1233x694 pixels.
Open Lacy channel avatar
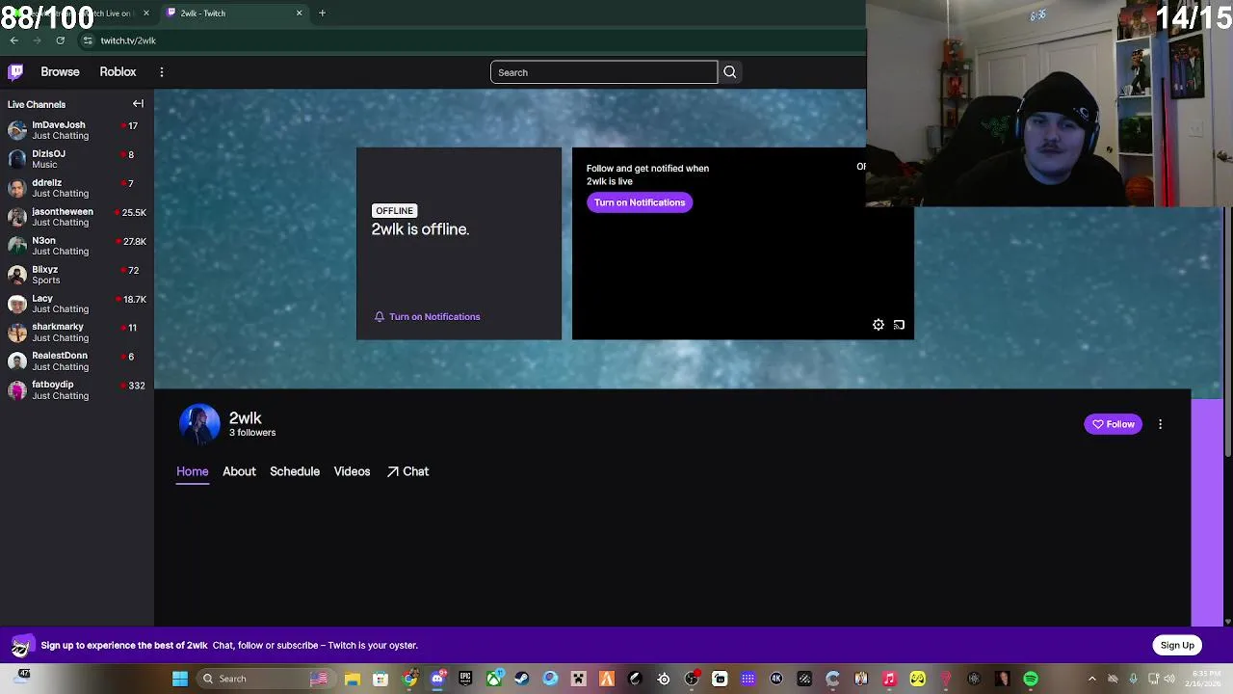[17, 304]
